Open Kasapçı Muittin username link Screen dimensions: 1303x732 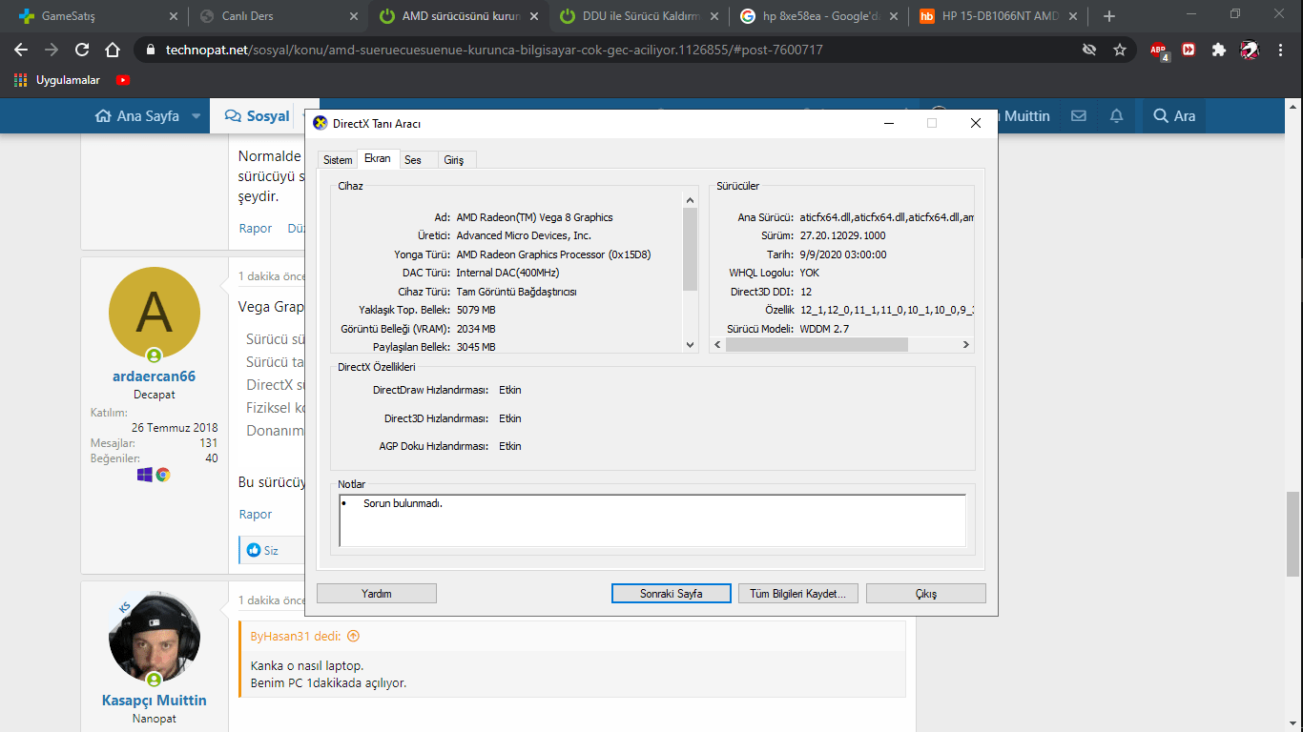click(154, 701)
